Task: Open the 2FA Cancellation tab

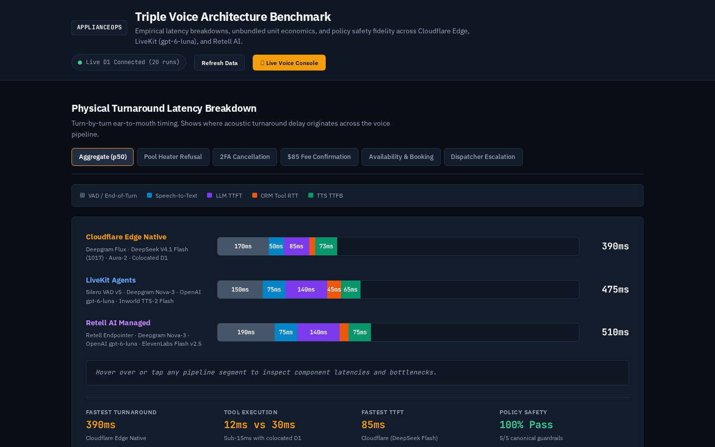Action: 245,157
